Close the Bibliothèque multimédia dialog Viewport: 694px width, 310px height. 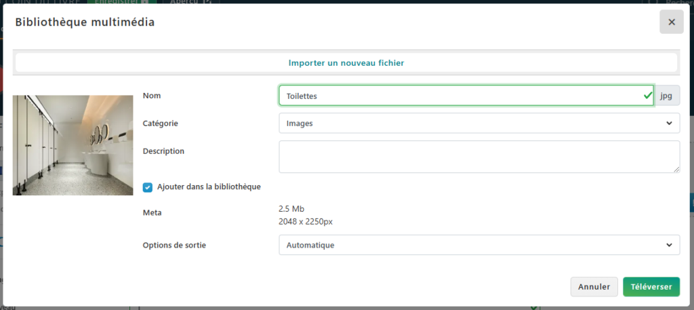[x=671, y=22]
